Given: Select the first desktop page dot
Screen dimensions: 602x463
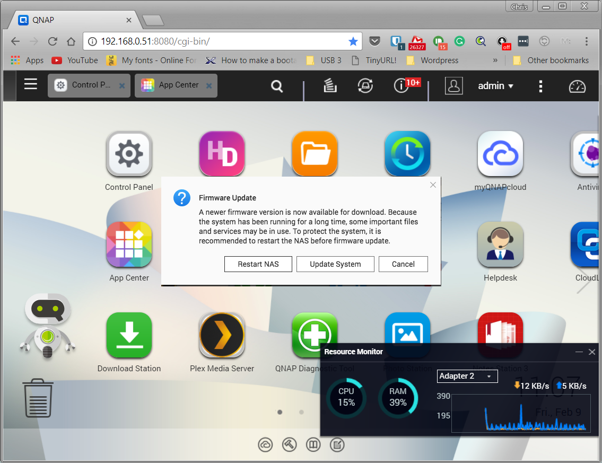Looking at the screenshot, I should pos(280,412).
